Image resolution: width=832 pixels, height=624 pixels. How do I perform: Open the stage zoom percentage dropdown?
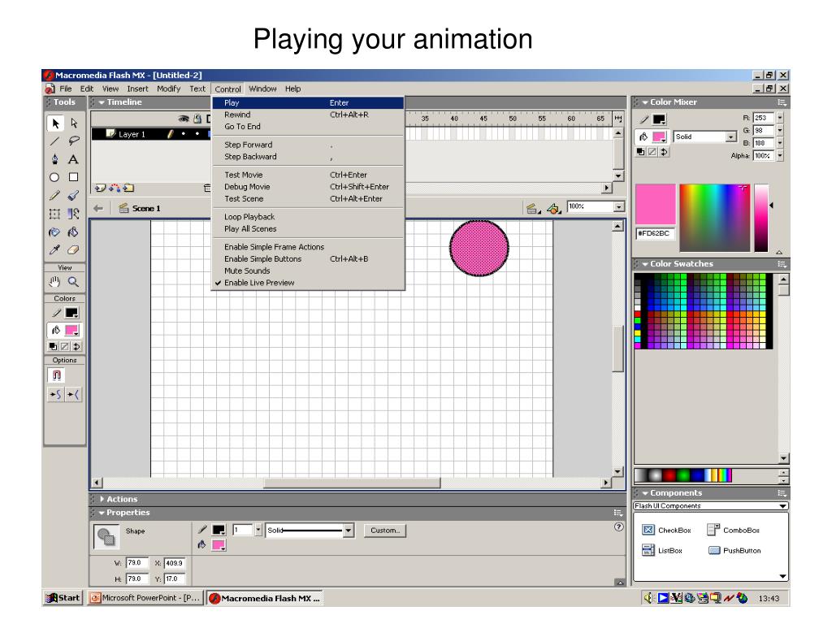(618, 207)
